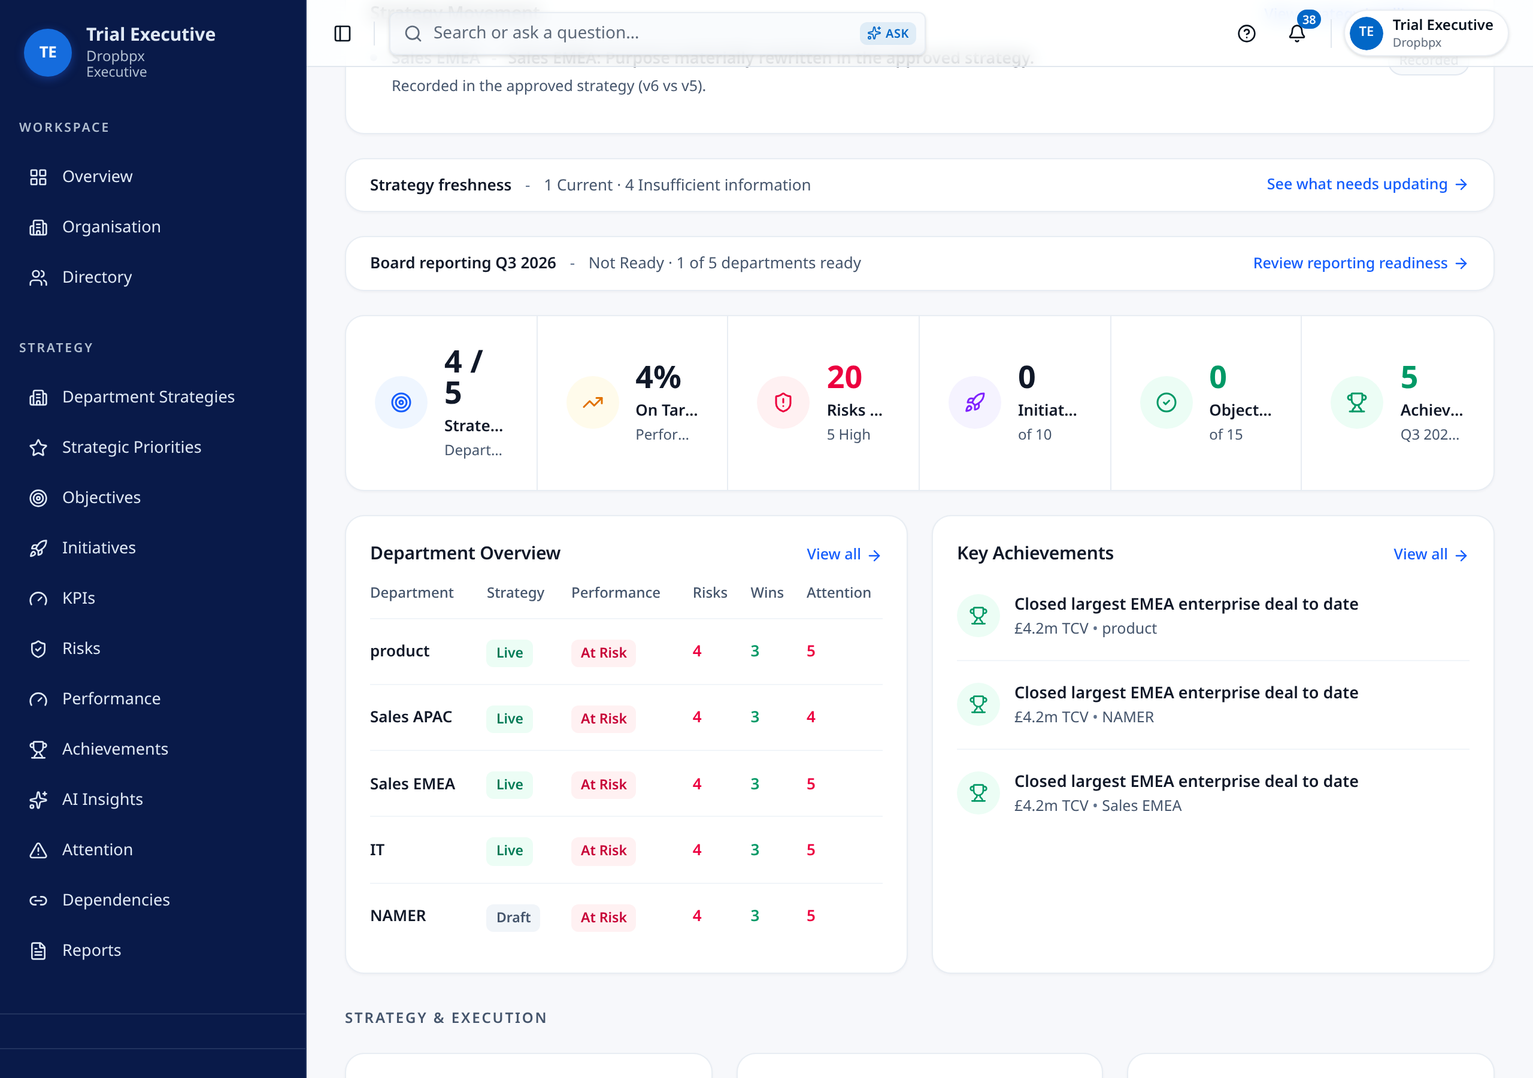Click Review reporting readiness link
1533x1078 pixels.
pyautogui.click(x=1360, y=263)
